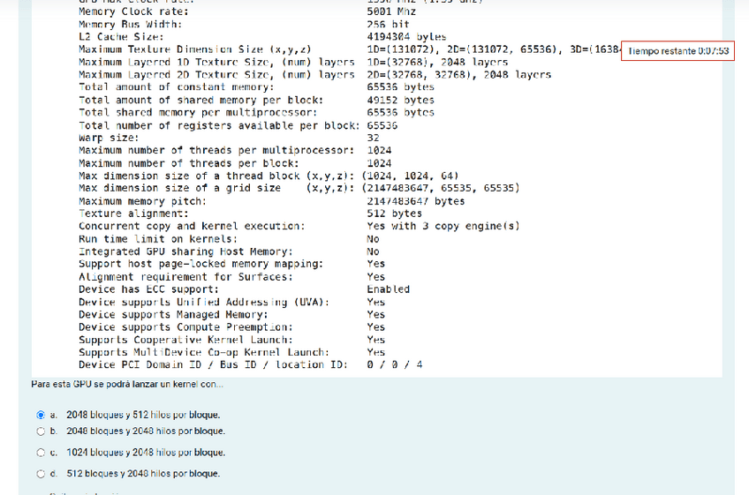Select radio button for option d
Image resolution: width=749 pixels, height=495 pixels.
[x=41, y=474]
